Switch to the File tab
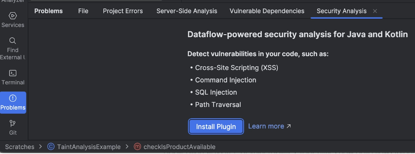This screenshot has height=154, width=415. [83, 11]
